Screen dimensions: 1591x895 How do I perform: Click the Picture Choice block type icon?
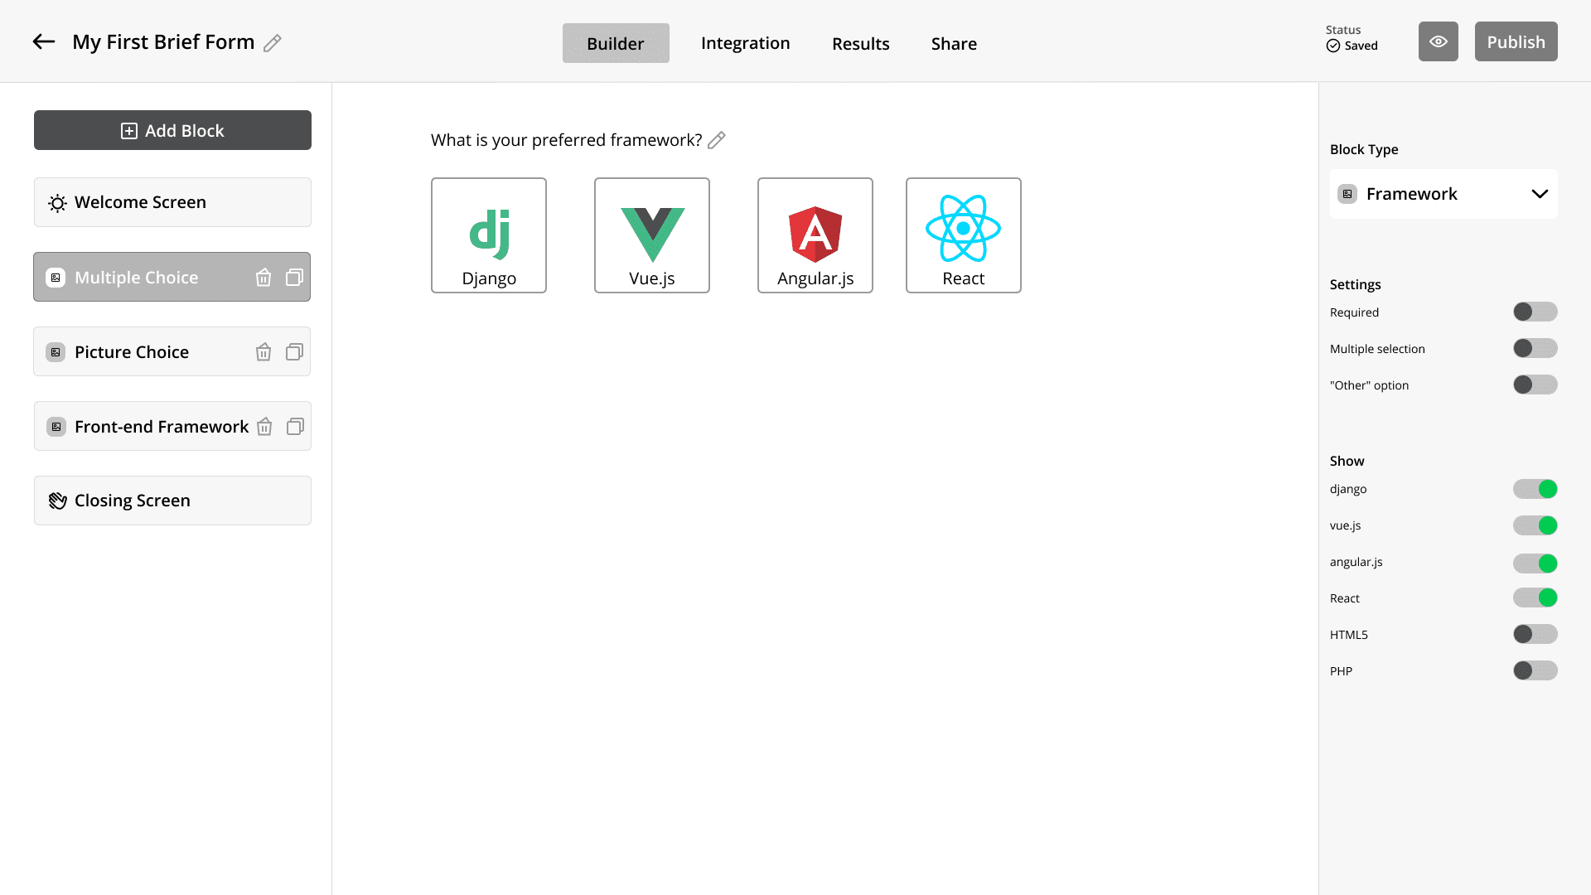click(56, 352)
